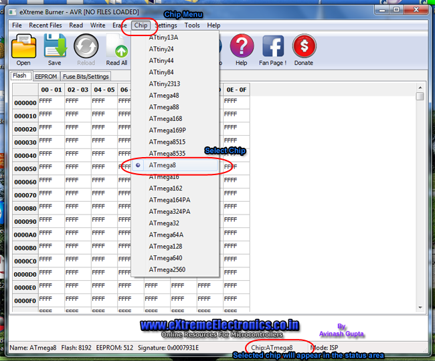Select ATtiny24 chip

[175, 49]
